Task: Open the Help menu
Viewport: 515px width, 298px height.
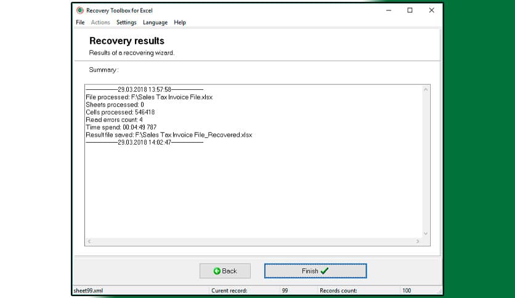Action: 180,22
